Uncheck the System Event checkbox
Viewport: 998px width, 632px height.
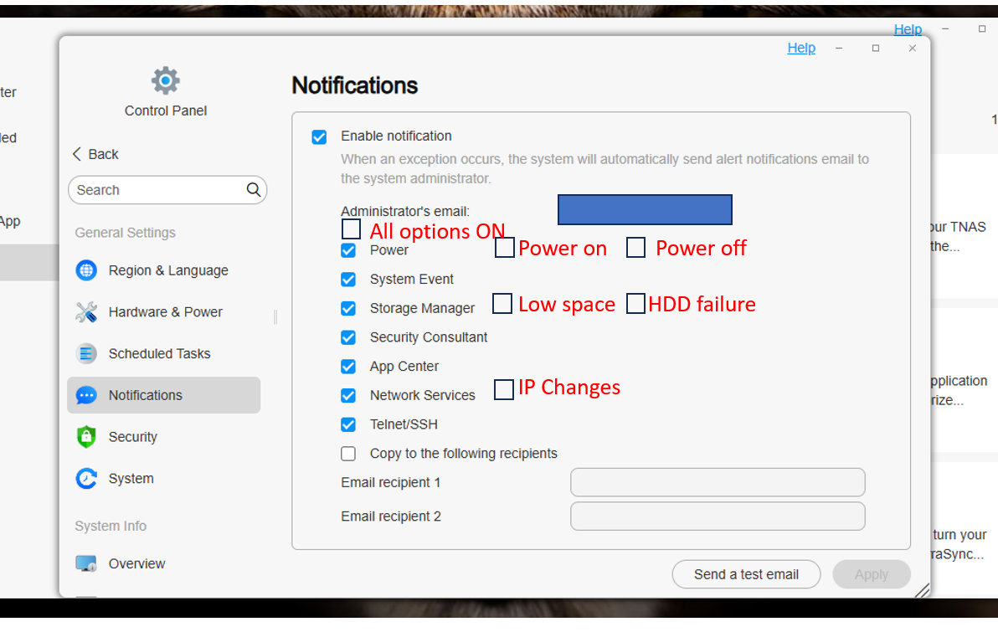348,280
